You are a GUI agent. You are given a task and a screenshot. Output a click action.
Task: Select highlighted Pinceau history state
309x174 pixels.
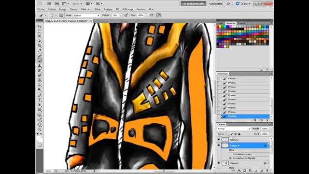(x=245, y=116)
